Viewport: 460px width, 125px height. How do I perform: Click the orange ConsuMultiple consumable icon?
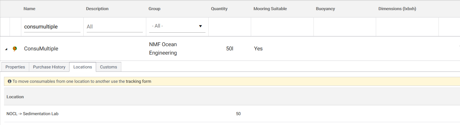tap(15, 49)
